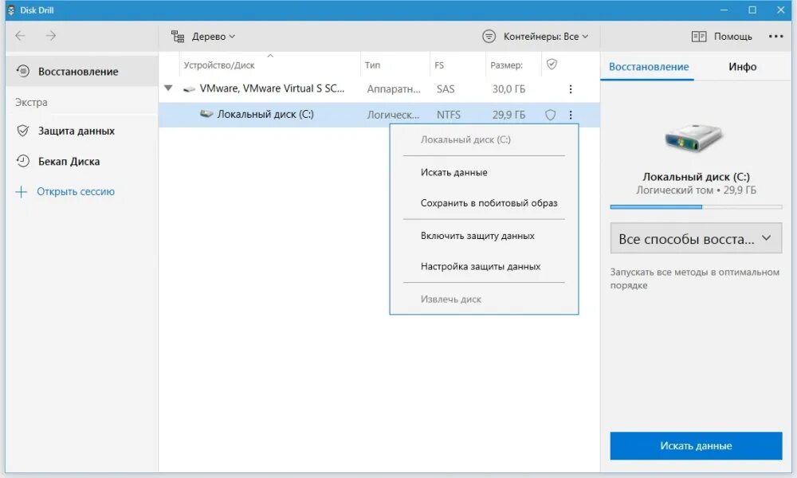Click the Disk Drill app icon in title bar
The width and height of the screenshot is (797, 478).
click(10, 10)
